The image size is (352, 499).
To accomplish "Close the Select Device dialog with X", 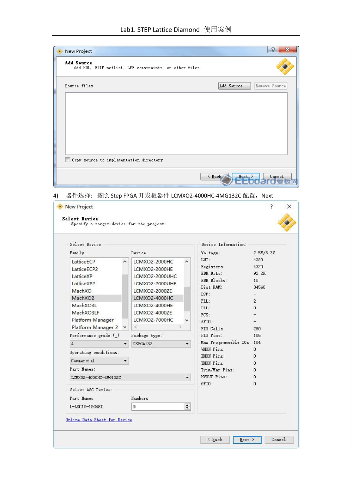I will pos(289,206).
